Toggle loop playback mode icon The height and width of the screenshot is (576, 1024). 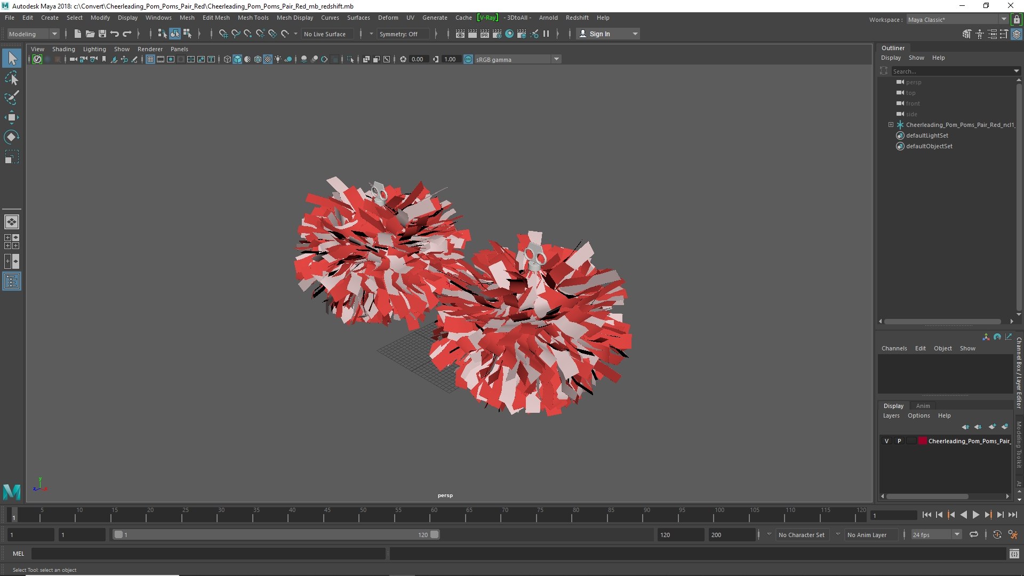tap(973, 534)
